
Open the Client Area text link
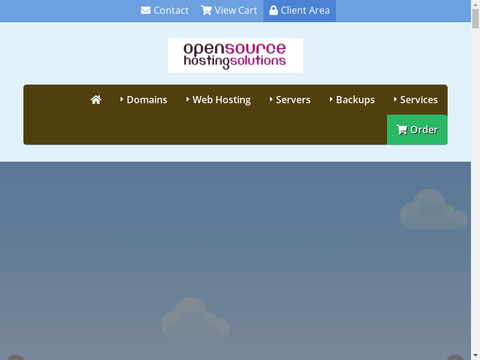tap(305, 11)
